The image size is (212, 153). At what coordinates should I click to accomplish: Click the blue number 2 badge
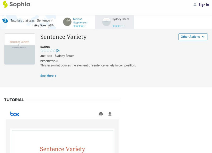pos(5,20)
